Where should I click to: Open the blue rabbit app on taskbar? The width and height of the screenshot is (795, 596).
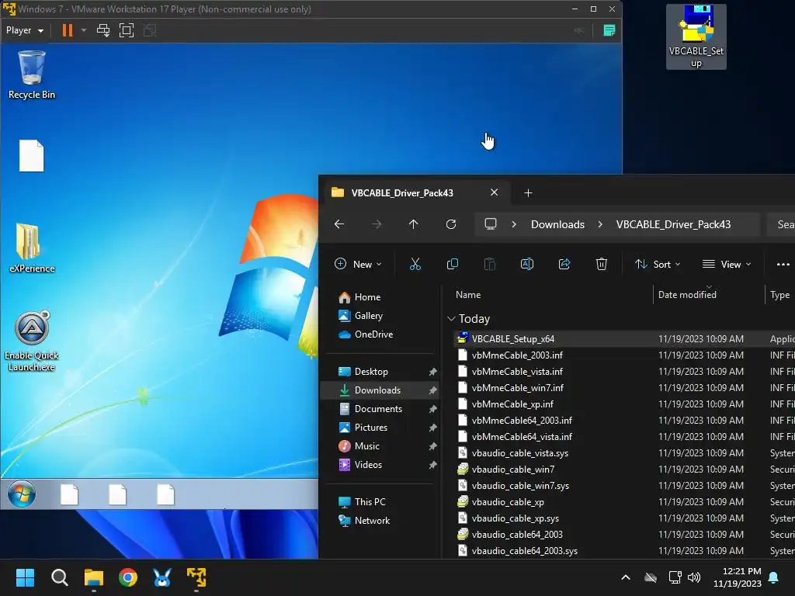[x=162, y=577]
